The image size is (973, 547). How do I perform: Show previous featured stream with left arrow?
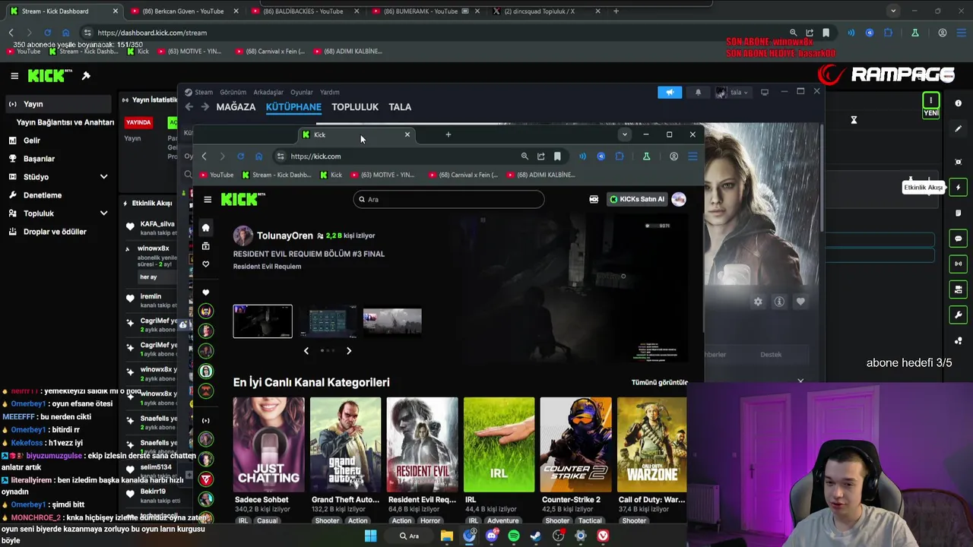tap(306, 350)
